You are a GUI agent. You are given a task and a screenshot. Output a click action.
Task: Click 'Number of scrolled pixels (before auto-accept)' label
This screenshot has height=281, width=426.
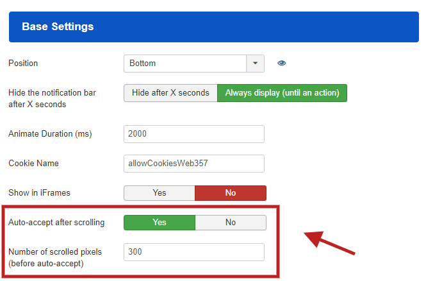pos(55,258)
